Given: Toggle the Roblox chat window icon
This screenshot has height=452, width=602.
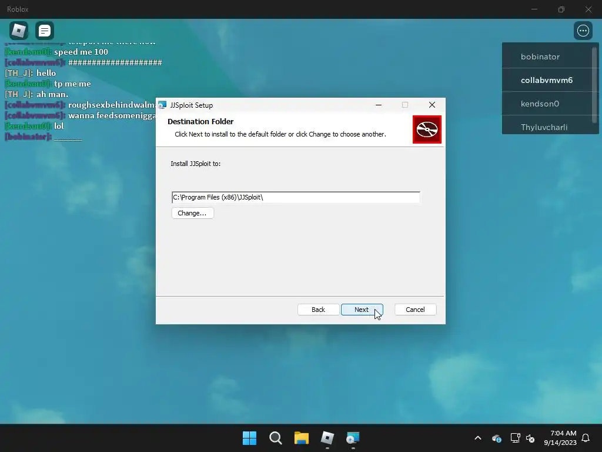Looking at the screenshot, I should (x=45, y=31).
